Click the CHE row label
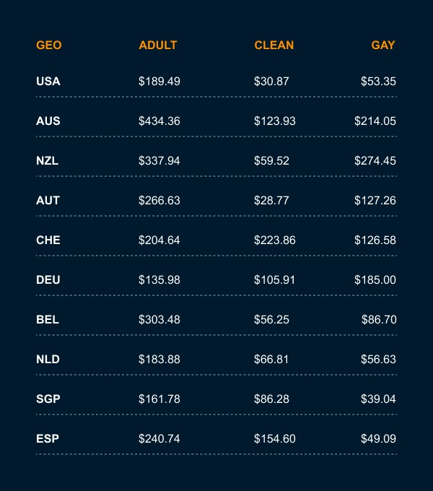 point(48,240)
